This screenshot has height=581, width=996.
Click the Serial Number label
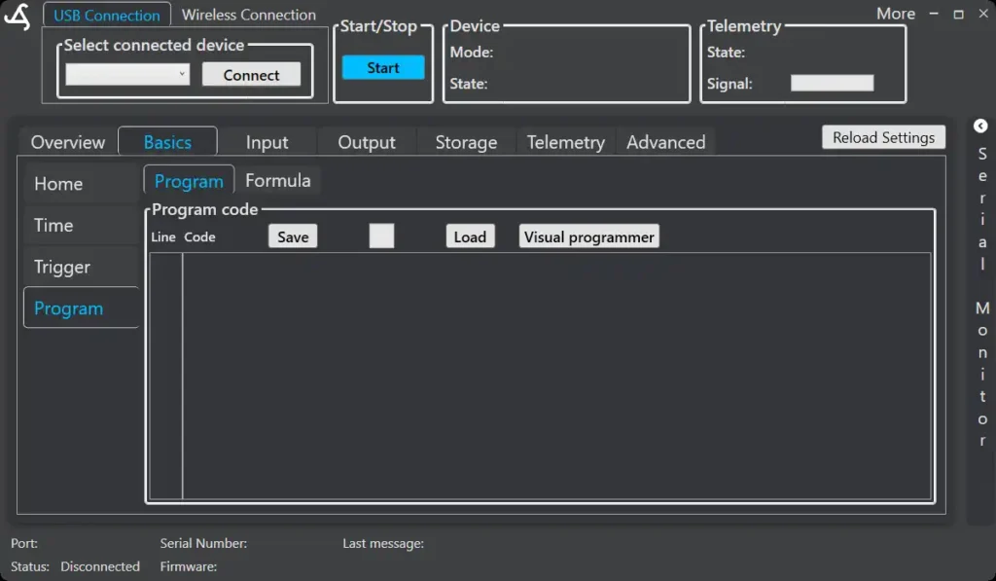(x=203, y=543)
